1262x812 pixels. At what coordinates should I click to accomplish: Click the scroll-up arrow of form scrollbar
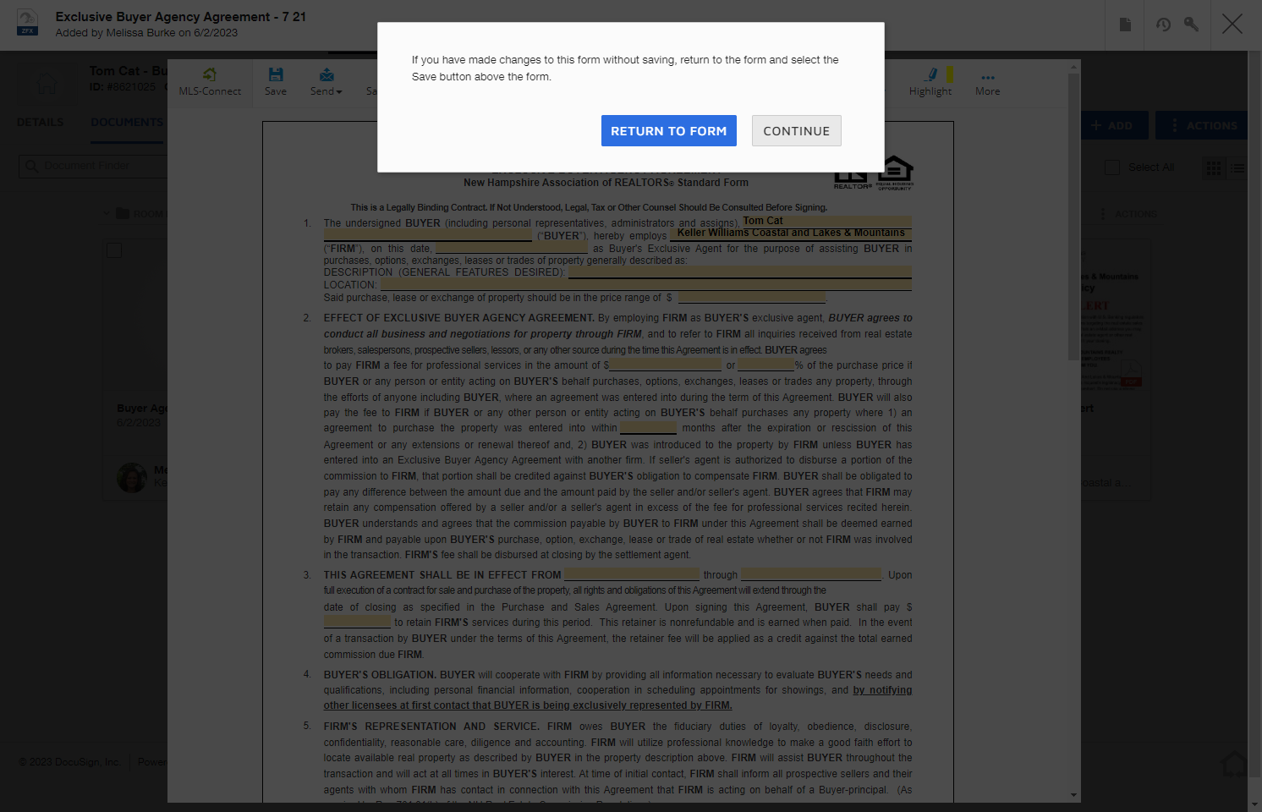point(1074,66)
